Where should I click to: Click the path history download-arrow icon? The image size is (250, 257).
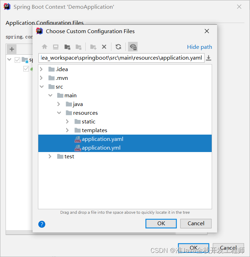pyautogui.click(x=209, y=58)
